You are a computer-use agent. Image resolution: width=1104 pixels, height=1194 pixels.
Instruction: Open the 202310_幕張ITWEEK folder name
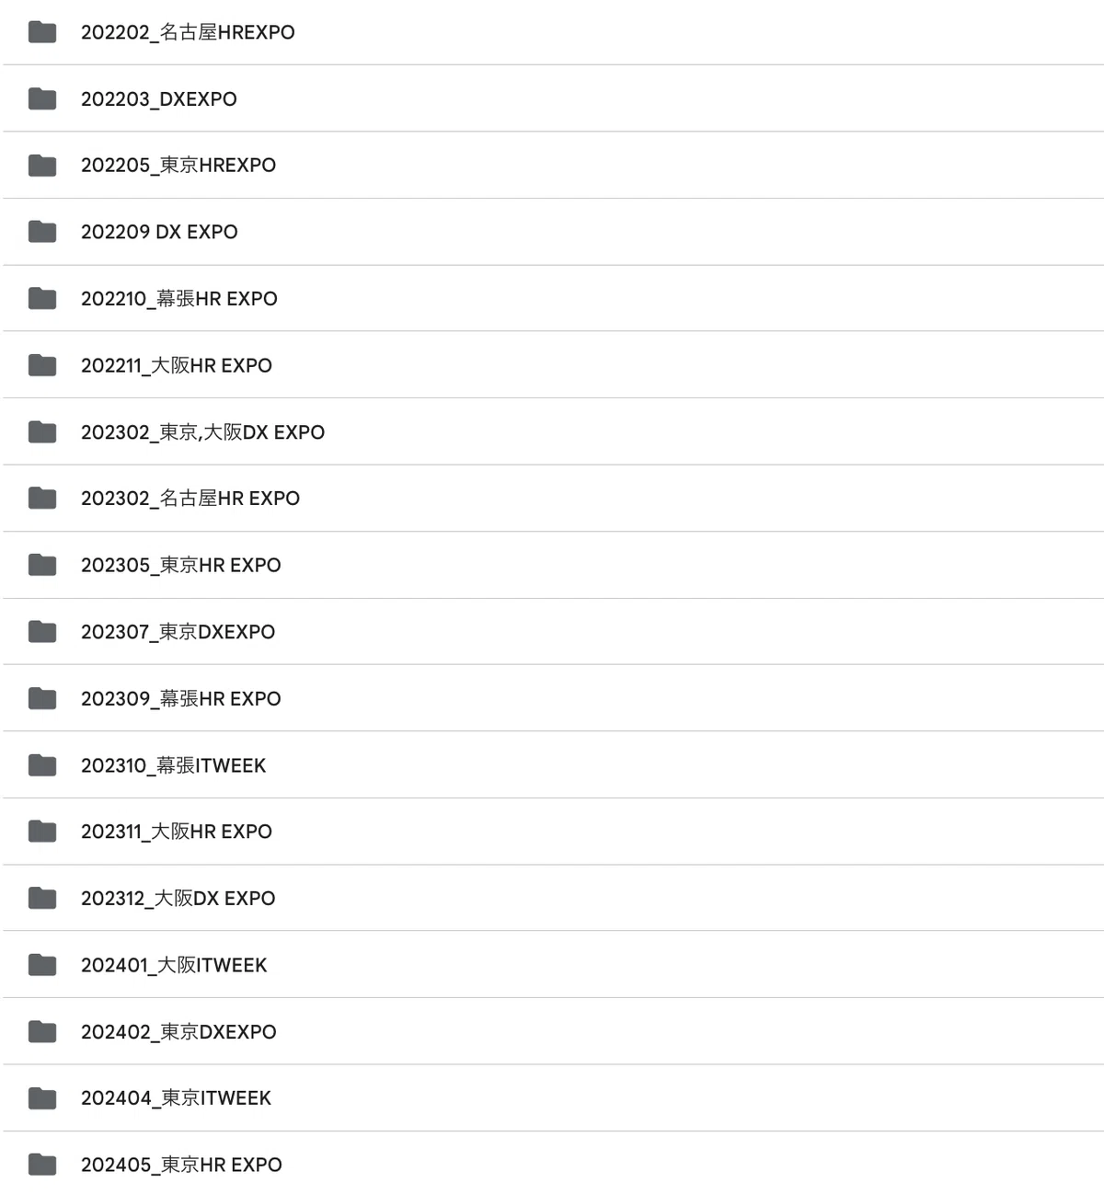[173, 765]
